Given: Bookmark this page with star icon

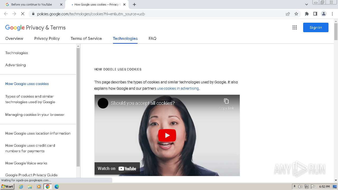Looking at the screenshot, I should 296,14.
